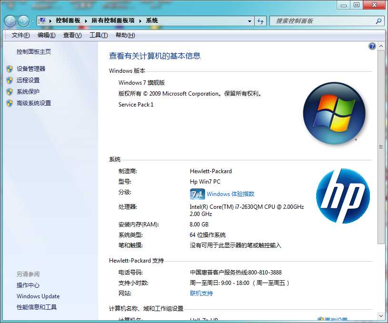Viewport: 388px width, 323px height.
Task: Click the support hotline 800-810-3888 text
Action: tap(236, 273)
